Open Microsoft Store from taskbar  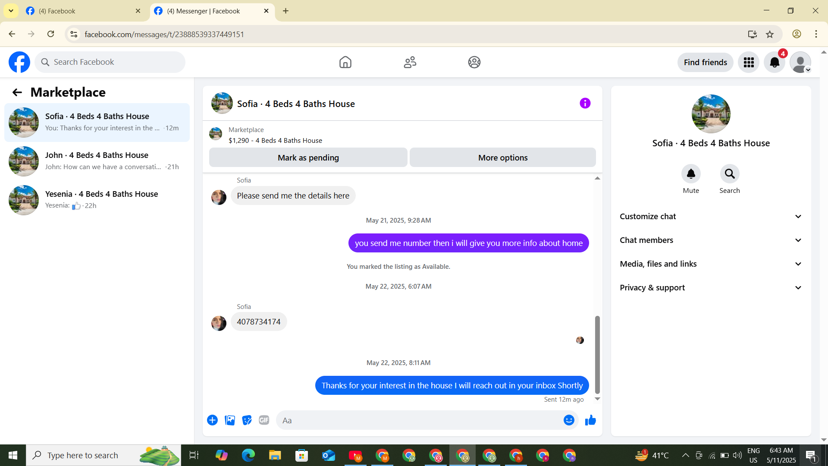(x=301, y=455)
